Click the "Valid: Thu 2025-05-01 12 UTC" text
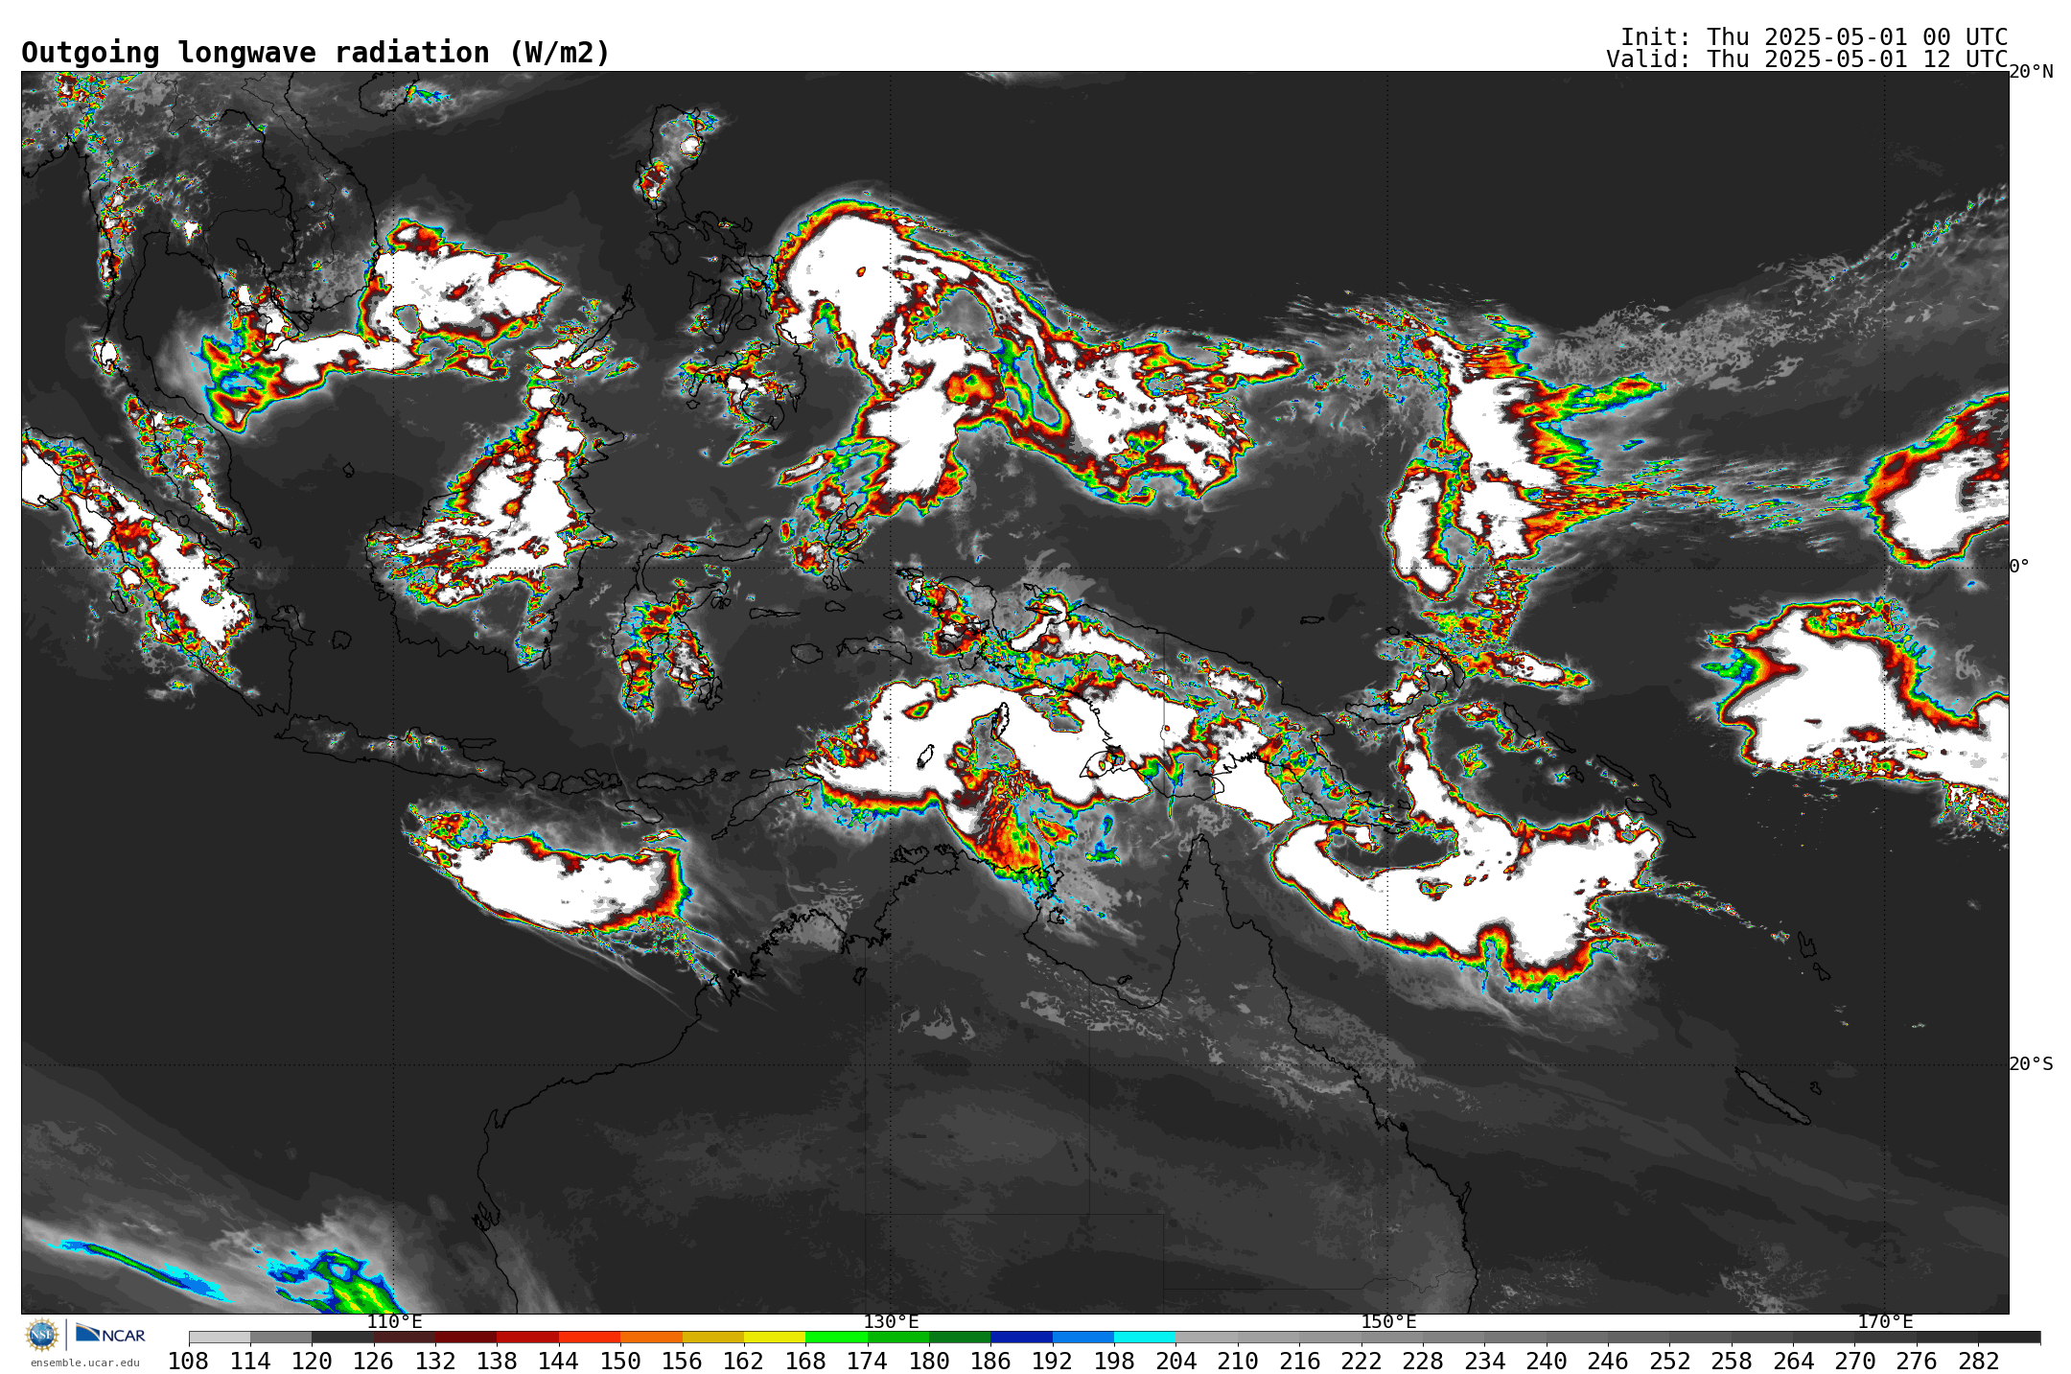The image size is (2071, 1374). pyautogui.click(x=1806, y=59)
